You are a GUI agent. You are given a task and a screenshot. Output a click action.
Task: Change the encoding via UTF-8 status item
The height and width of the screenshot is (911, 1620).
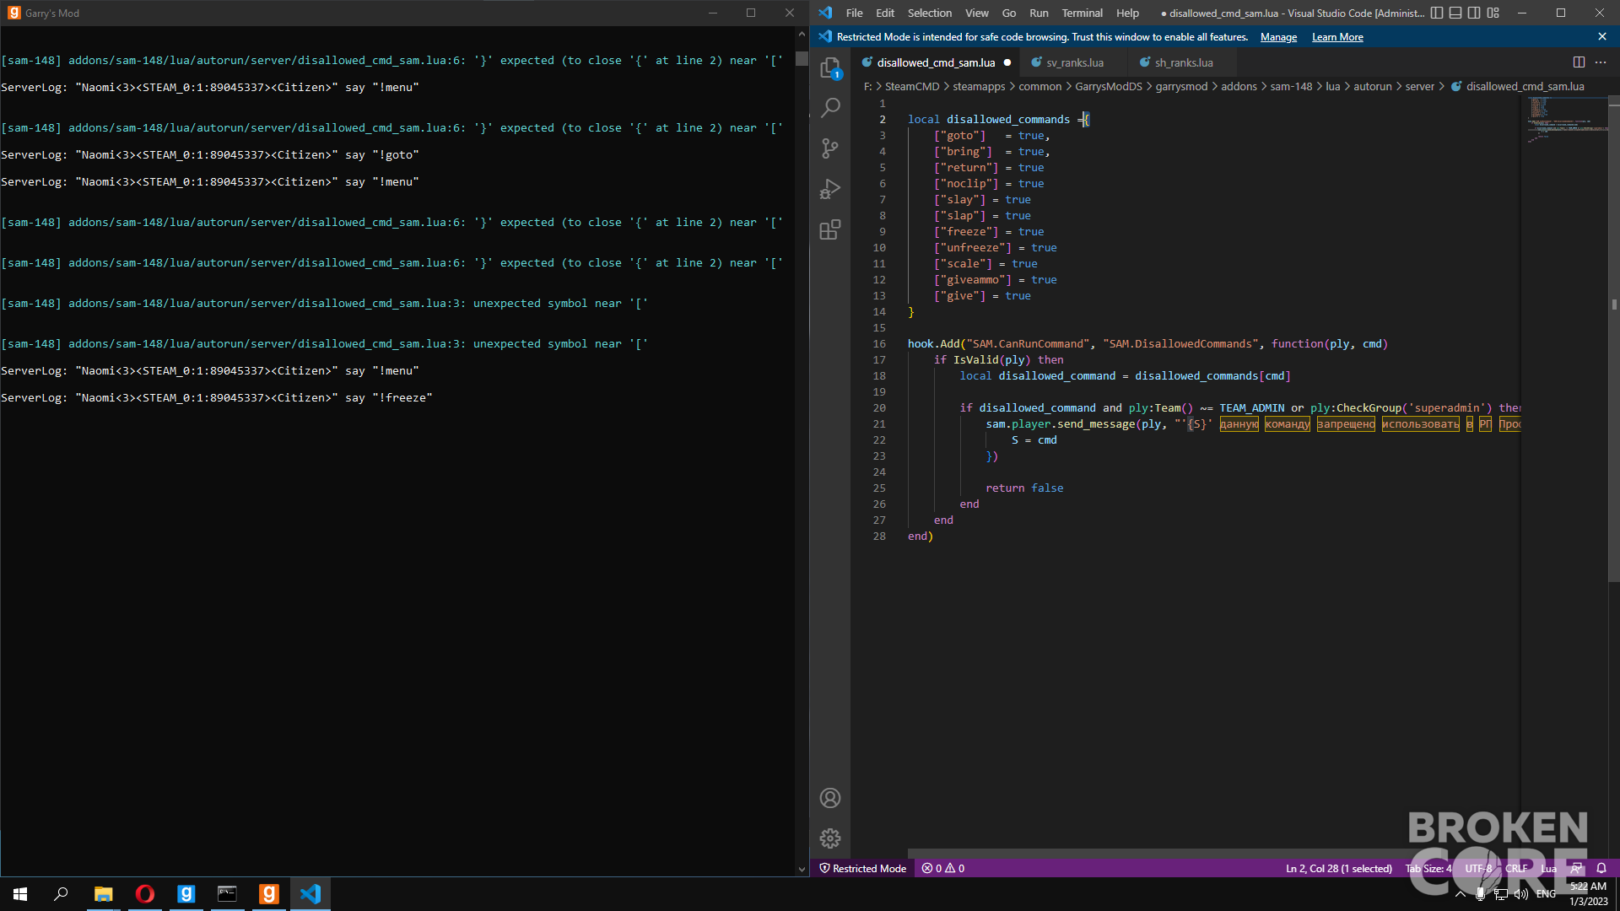(x=1478, y=868)
